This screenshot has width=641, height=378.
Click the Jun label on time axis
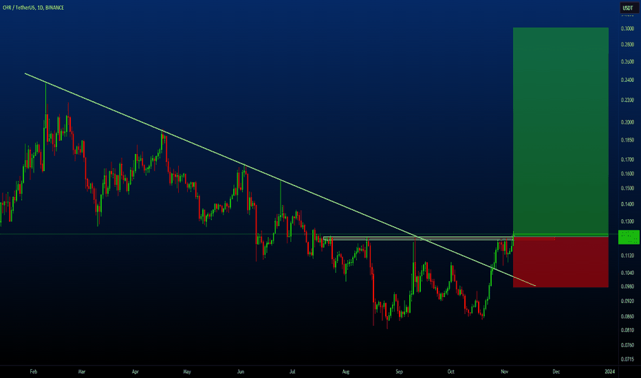point(241,372)
